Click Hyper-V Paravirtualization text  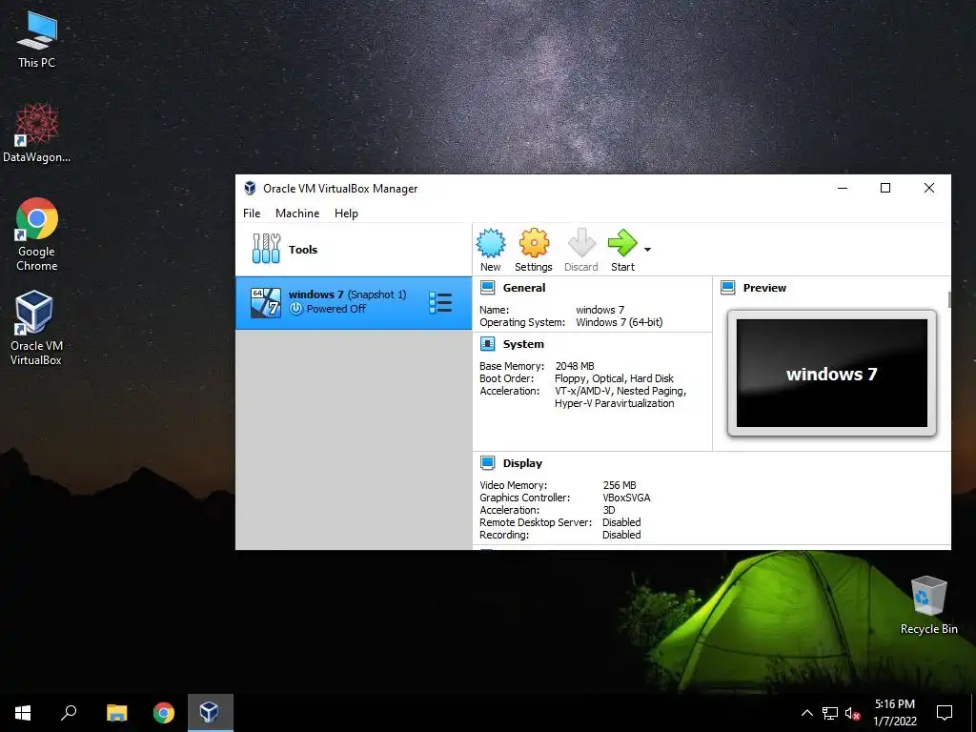pyautogui.click(x=614, y=403)
